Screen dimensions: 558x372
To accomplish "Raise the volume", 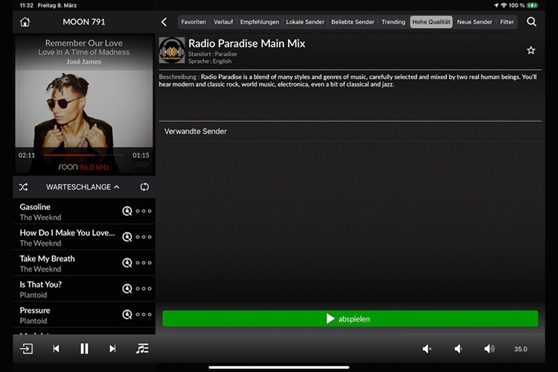I will [490, 349].
